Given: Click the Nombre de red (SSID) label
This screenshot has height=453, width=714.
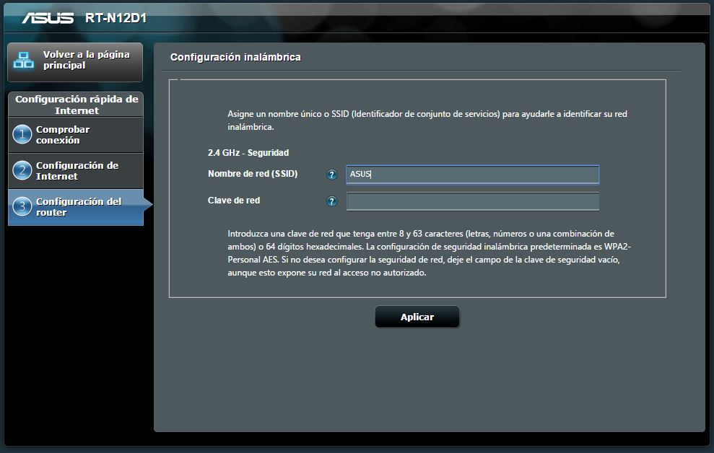Looking at the screenshot, I should 252,174.
